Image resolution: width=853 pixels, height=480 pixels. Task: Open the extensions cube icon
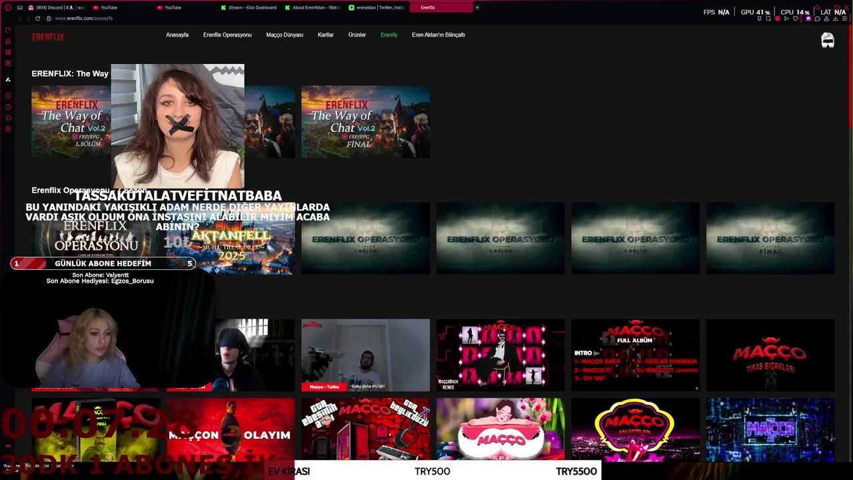coord(818,19)
